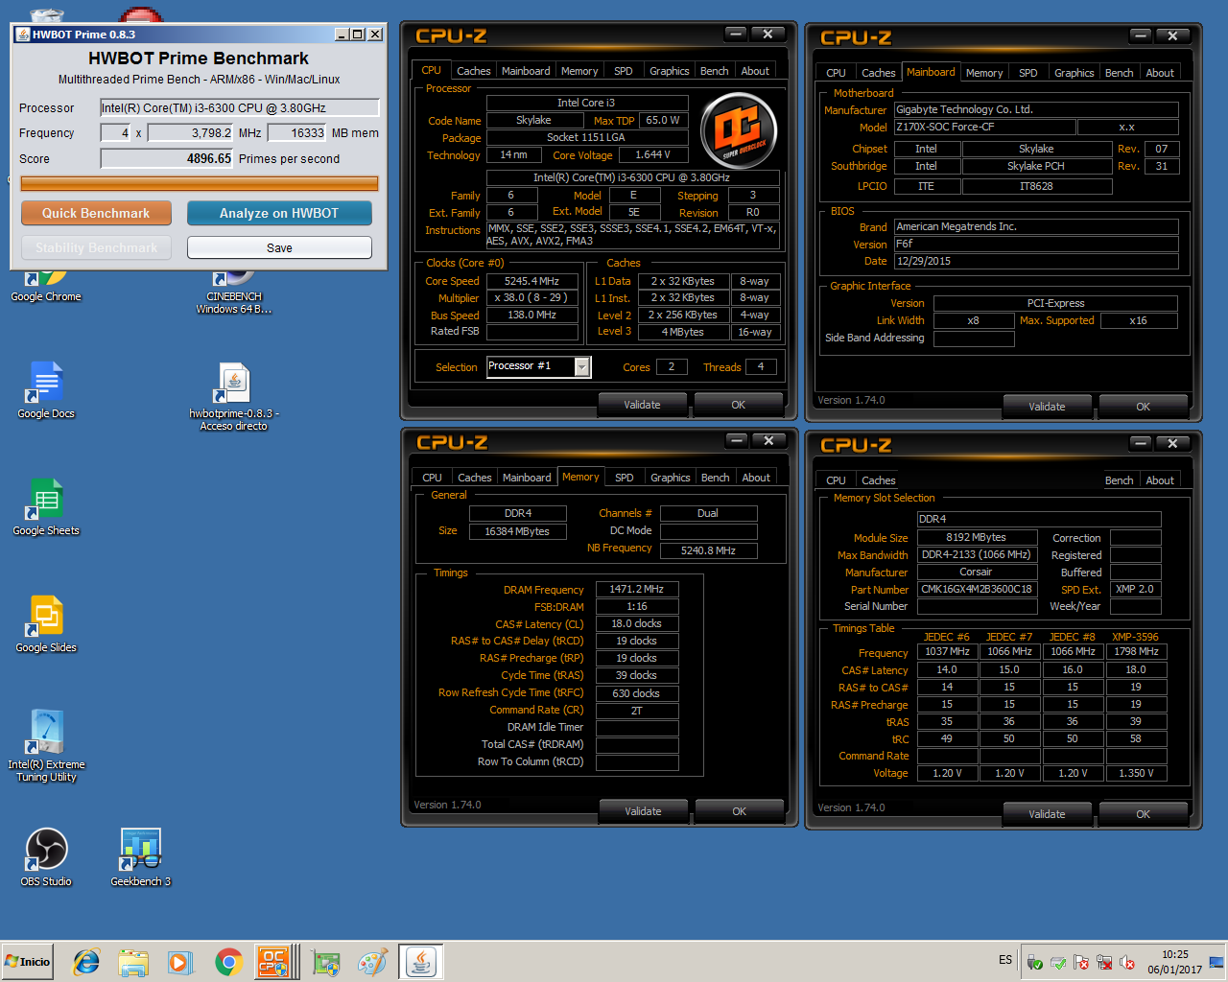This screenshot has width=1228, height=982.
Task: Open the CINEBENCH Windows 64 Bit shortcut
Action: [x=233, y=292]
